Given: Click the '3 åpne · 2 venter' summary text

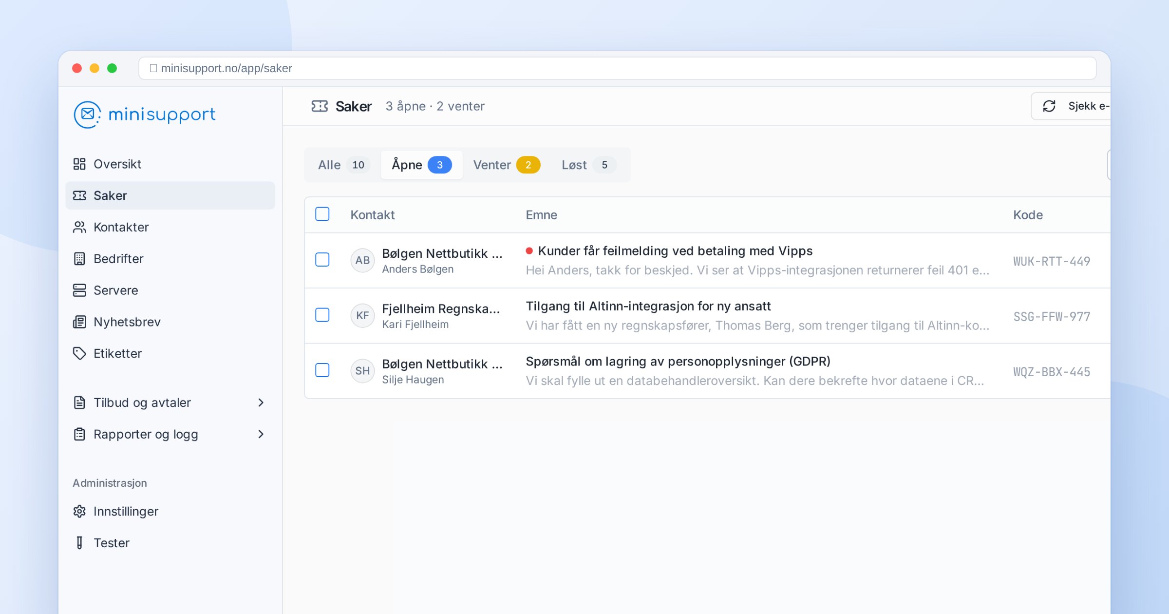Looking at the screenshot, I should pyautogui.click(x=435, y=106).
